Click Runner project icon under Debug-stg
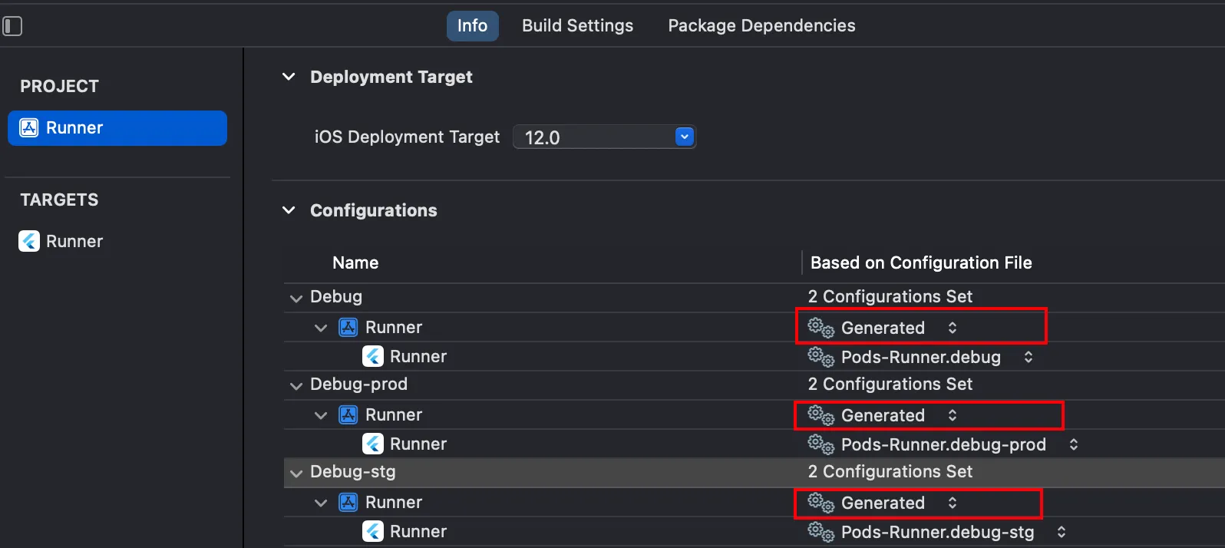Image resolution: width=1225 pixels, height=548 pixels. coord(348,503)
